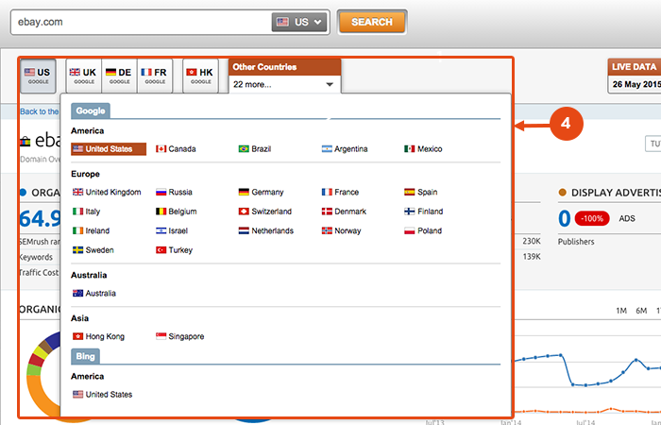Image resolution: width=661 pixels, height=425 pixels.
Task: Click the Norway flag icon
Action: [327, 230]
